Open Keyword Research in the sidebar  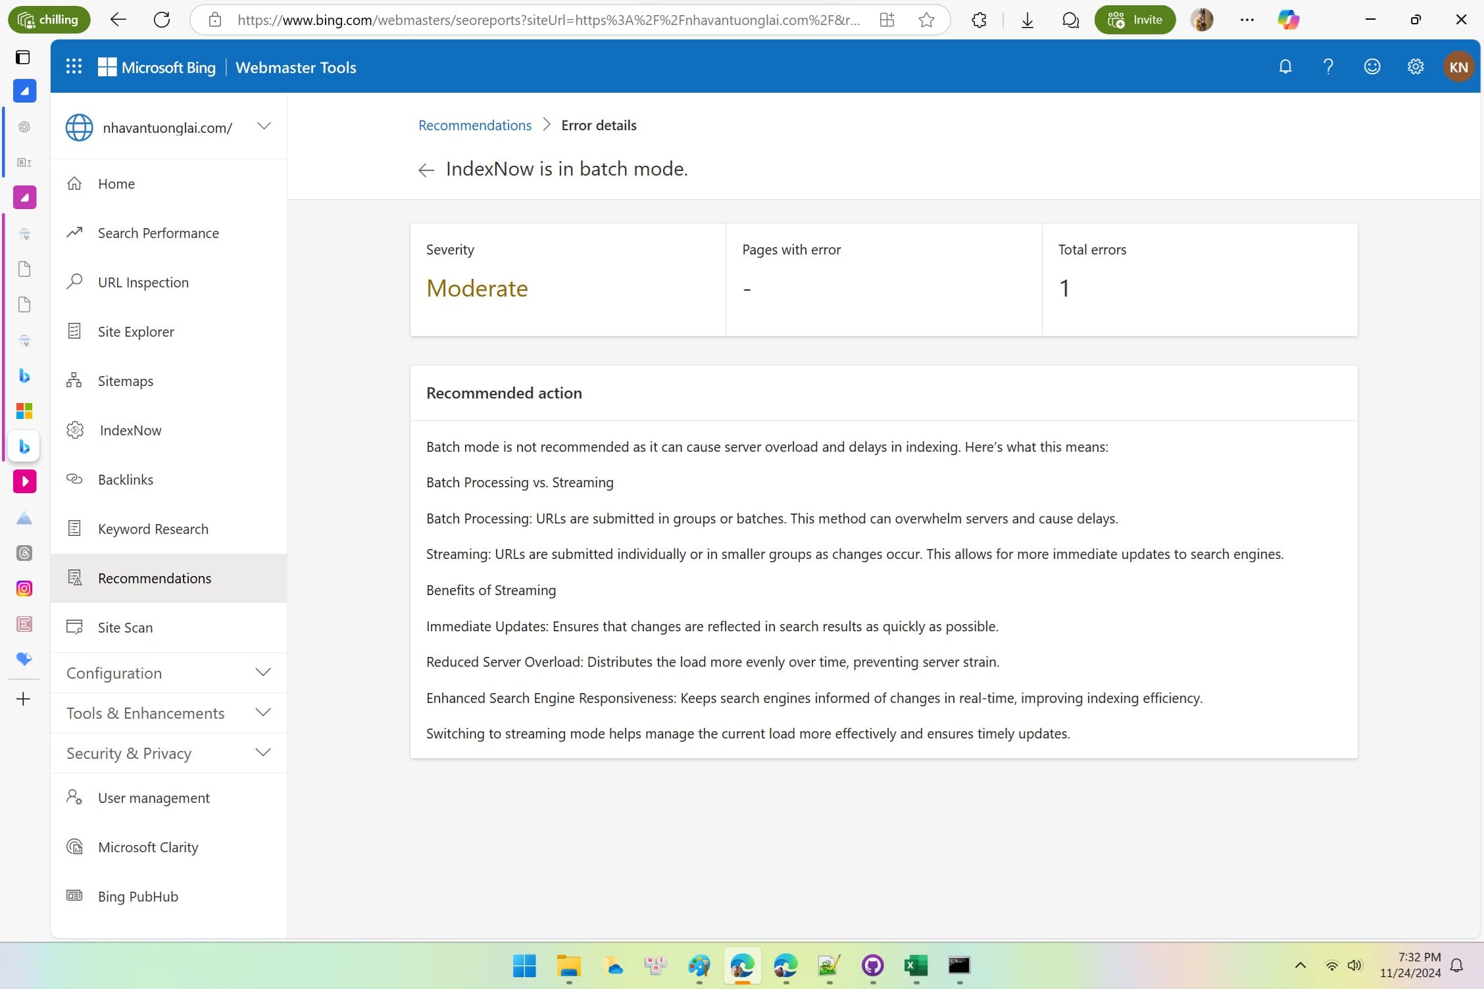[168, 529]
